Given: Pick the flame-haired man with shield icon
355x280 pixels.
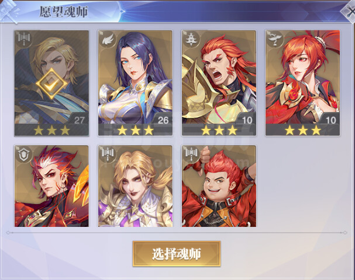Looking at the screenshot, I should click(x=51, y=186).
